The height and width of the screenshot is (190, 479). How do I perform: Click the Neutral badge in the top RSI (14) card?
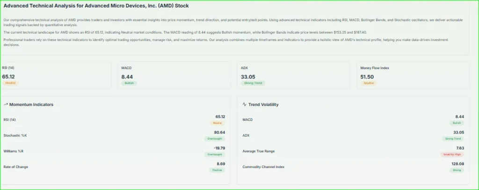point(10,83)
